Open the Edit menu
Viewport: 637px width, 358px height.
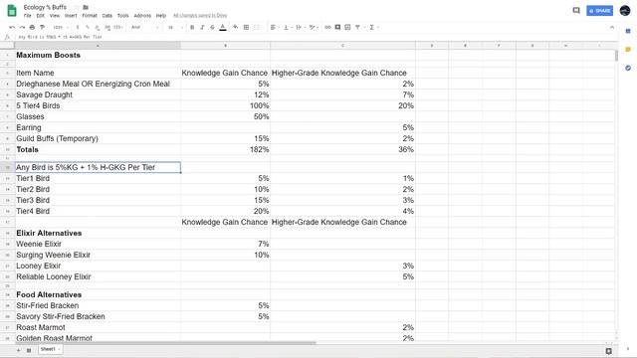[x=40, y=16]
